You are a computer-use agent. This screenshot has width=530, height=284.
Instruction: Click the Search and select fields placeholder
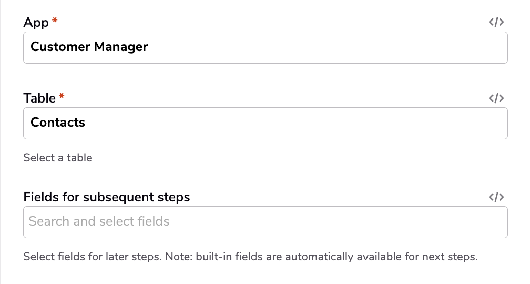click(99, 221)
